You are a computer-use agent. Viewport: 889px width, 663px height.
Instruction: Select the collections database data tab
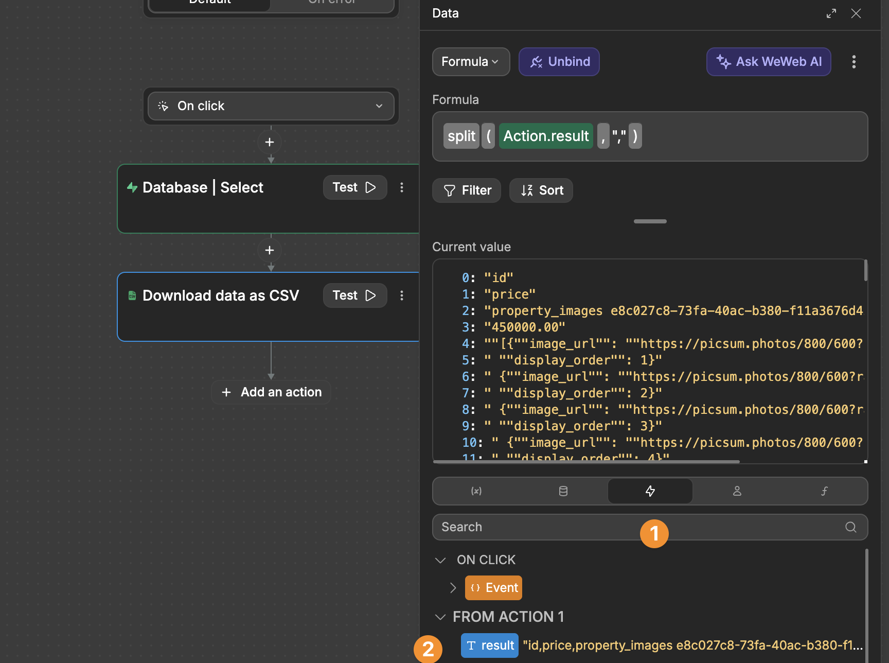pos(563,491)
